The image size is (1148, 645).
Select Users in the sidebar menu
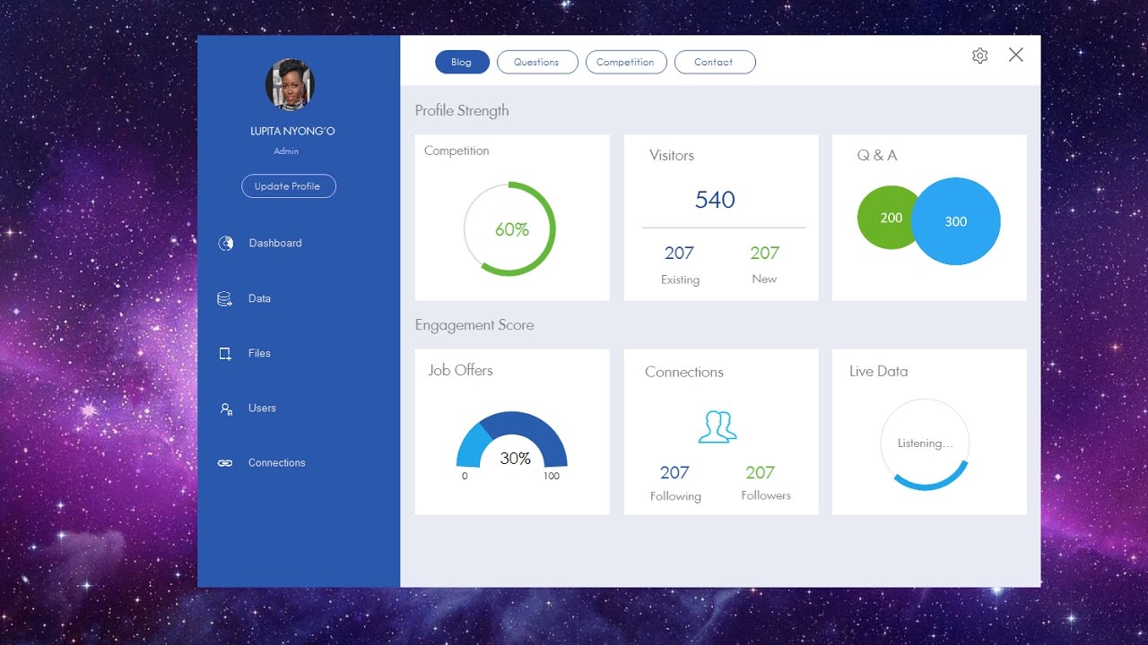(262, 408)
